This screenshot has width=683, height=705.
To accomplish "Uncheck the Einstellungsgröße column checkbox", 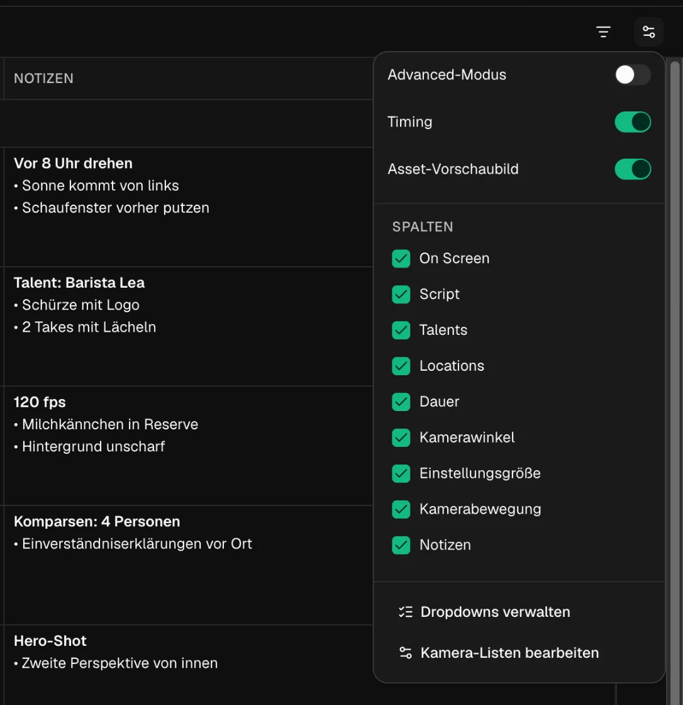I will [401, 473].
